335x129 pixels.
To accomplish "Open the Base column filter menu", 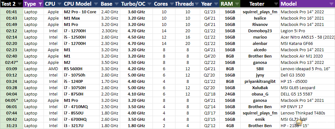I will click(117, 4).
